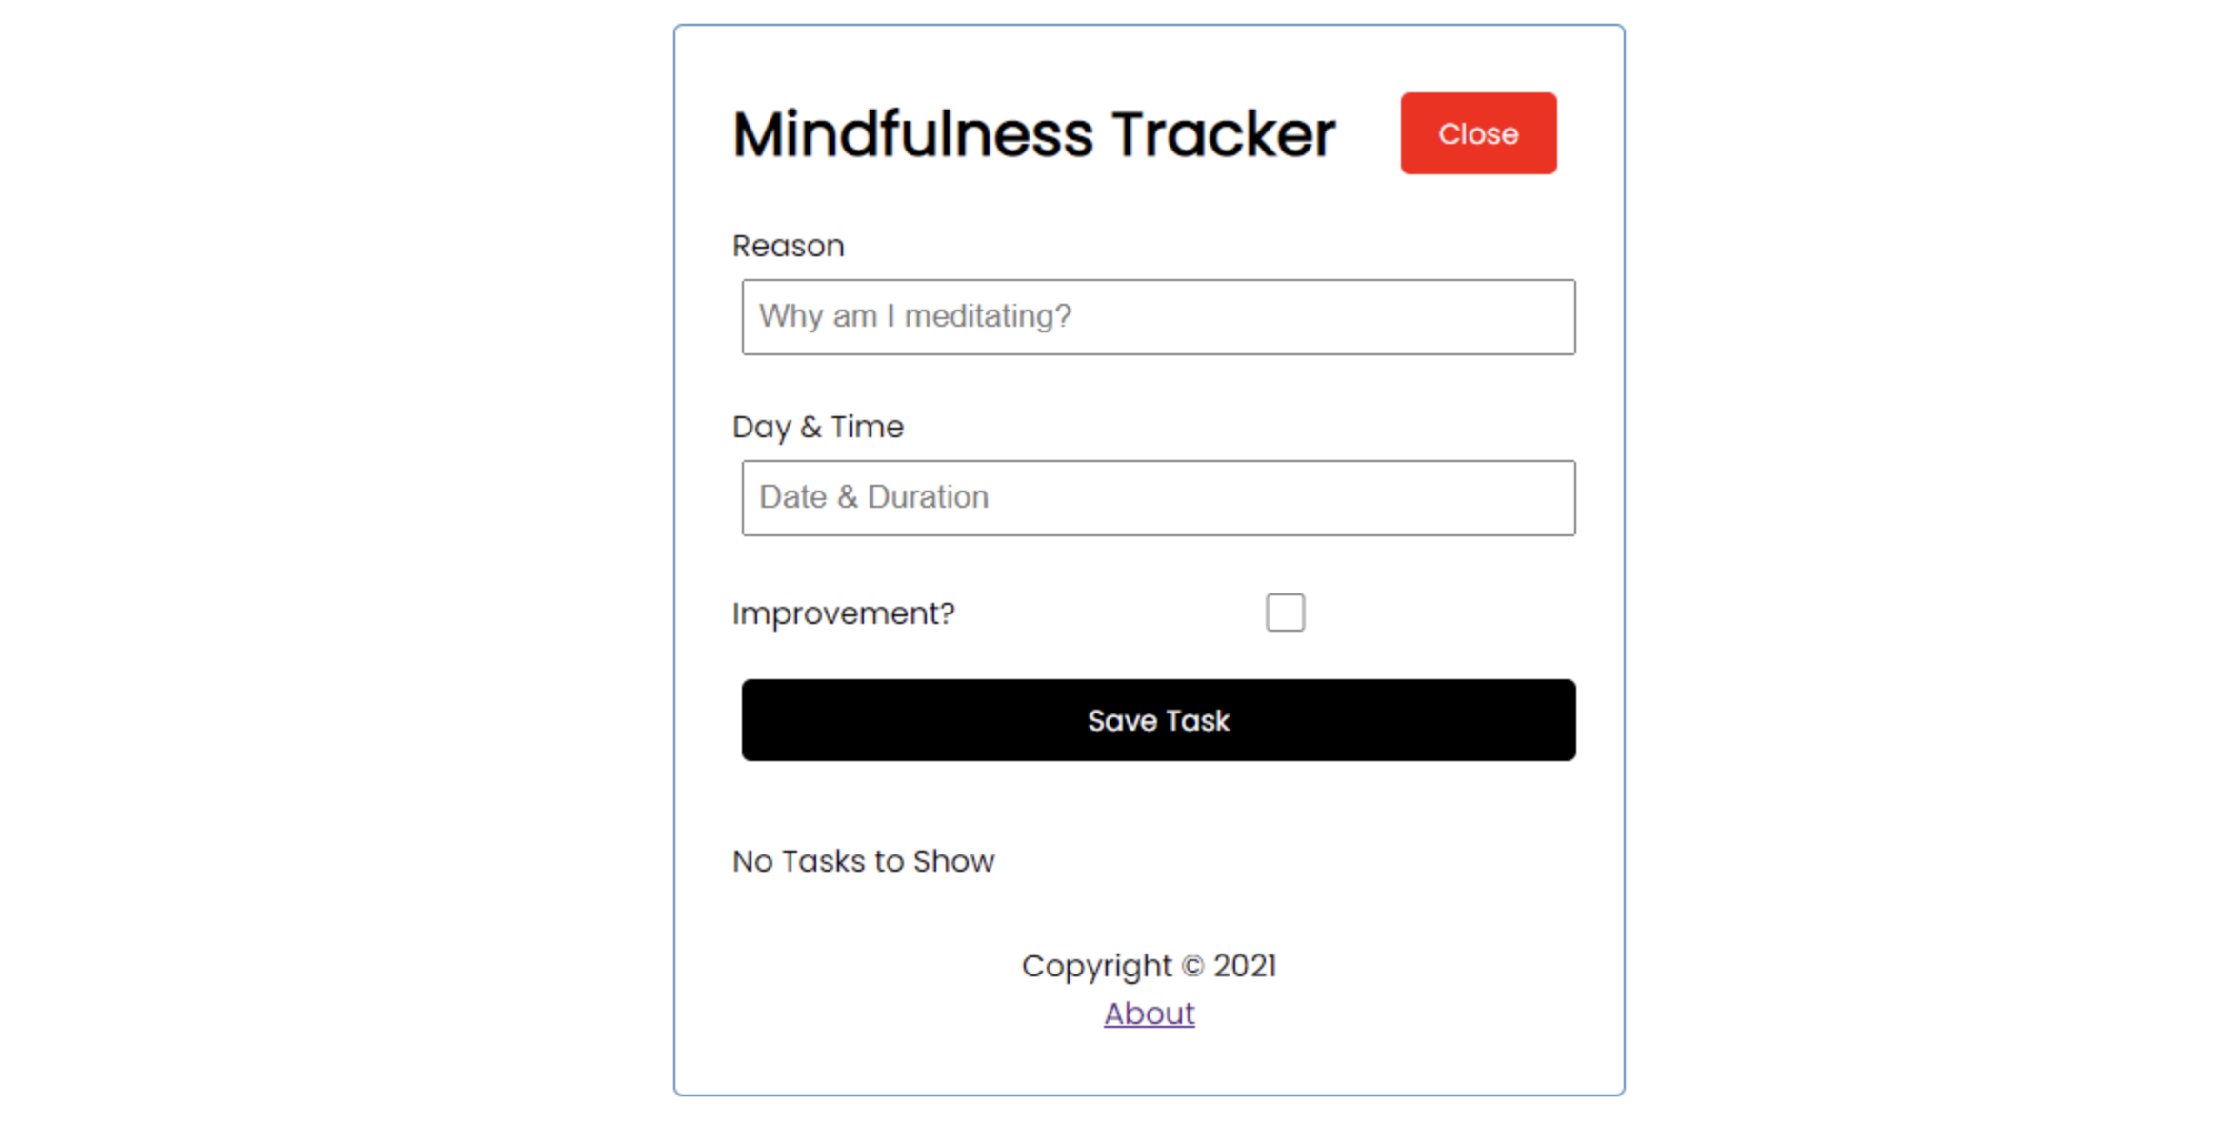Click the Improvement? label text
This screenshot has height=1145, width=2240.
pos(843,613)
